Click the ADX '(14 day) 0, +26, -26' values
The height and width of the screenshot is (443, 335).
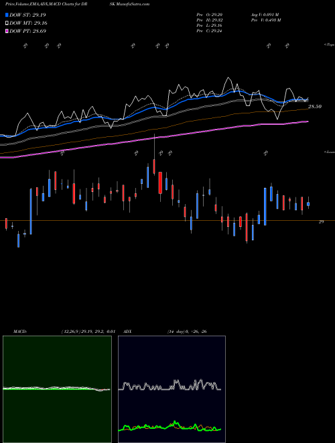click(187, 332)
